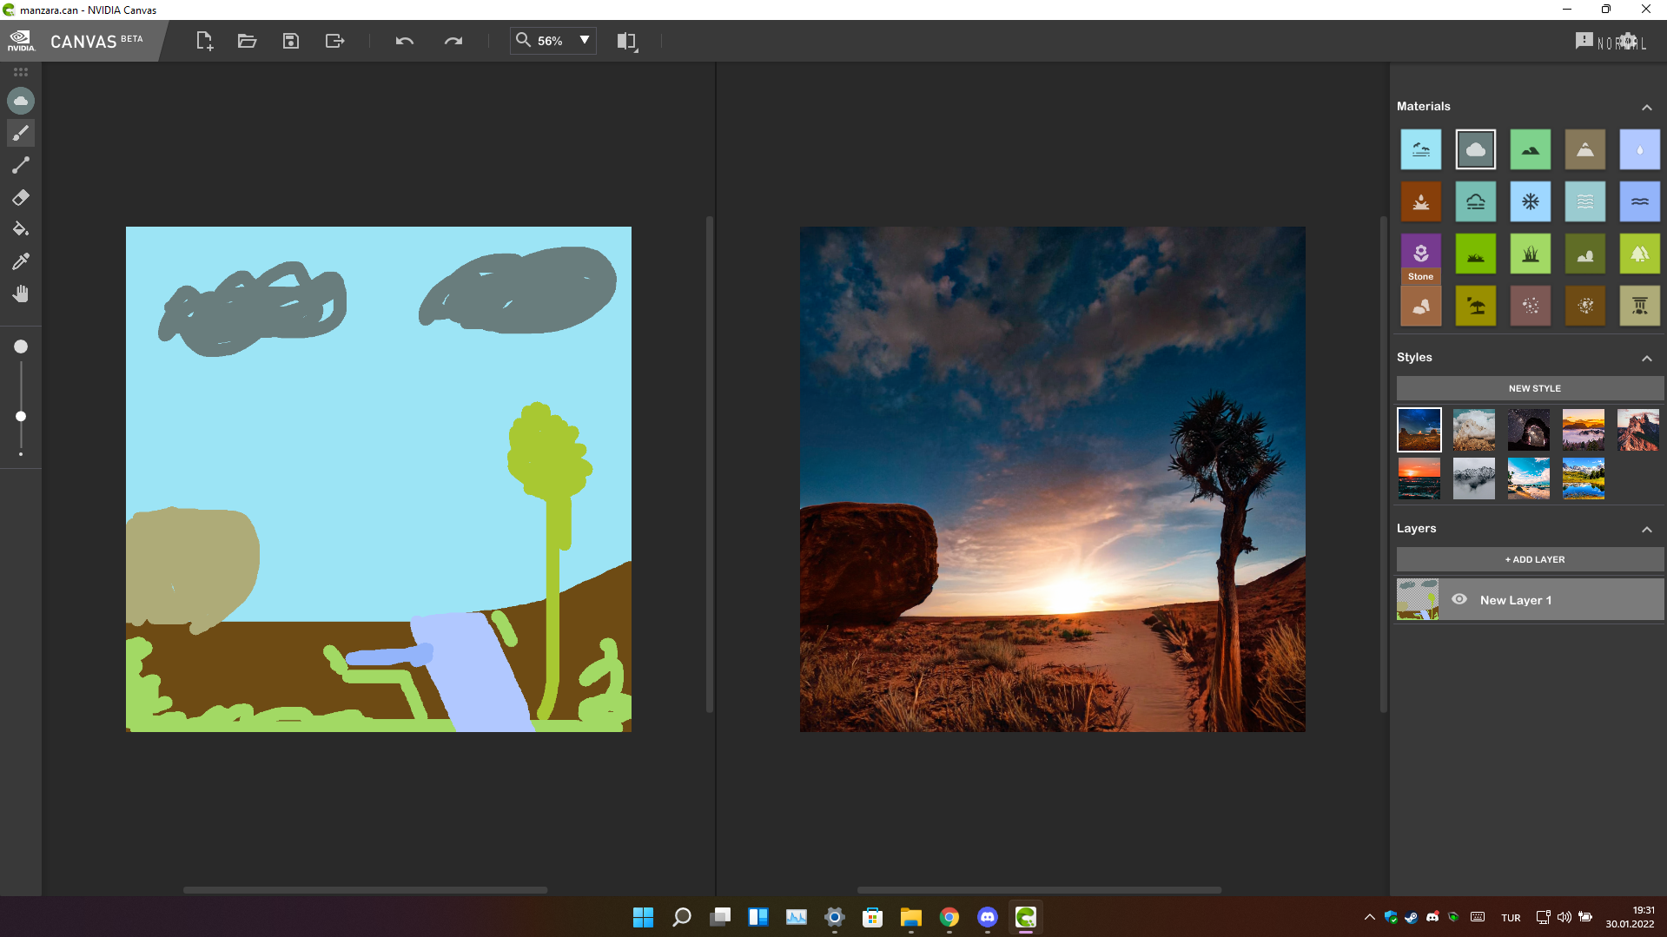This screenshot has width=1667, height=937.
Task: Click the brush size slider handle
Action: point(21,417)
